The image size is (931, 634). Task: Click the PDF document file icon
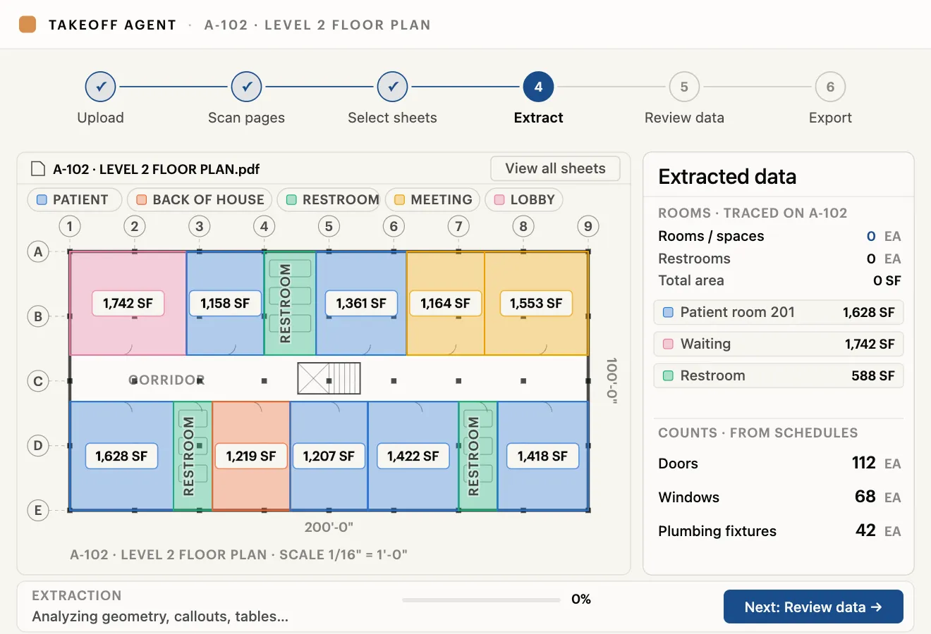pos(37,169)
